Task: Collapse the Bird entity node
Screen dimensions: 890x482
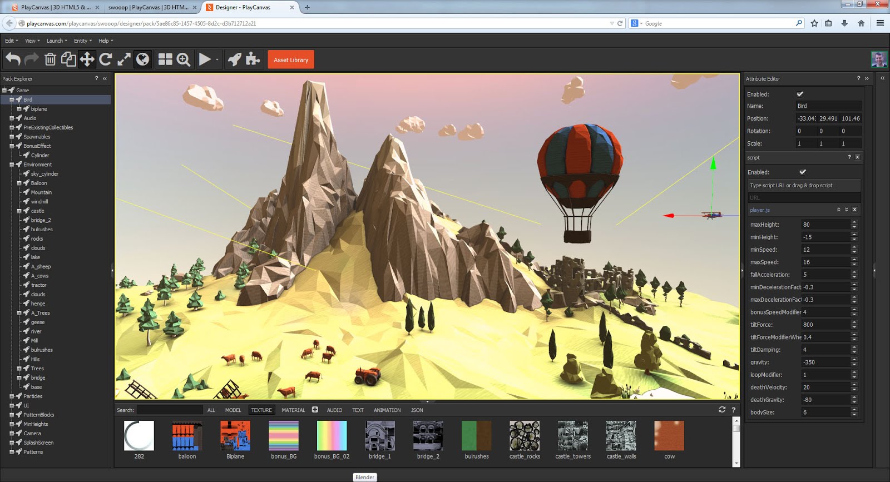Action: click(12, 100)
